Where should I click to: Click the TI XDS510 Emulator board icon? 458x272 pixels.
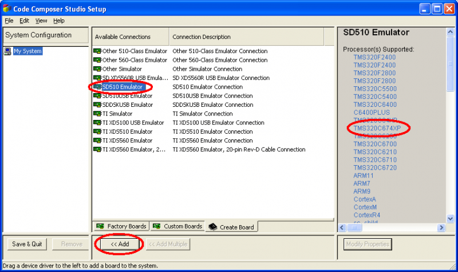[x=97, y=131]
